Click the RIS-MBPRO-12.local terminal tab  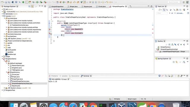59,79
